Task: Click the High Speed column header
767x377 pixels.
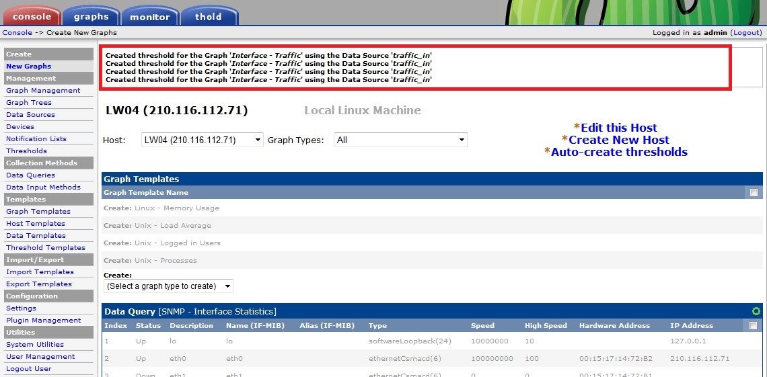Action: pos(546,325)
